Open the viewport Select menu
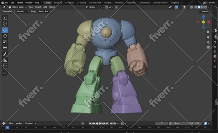Viewport: 218px width, 133px height. 38,7
